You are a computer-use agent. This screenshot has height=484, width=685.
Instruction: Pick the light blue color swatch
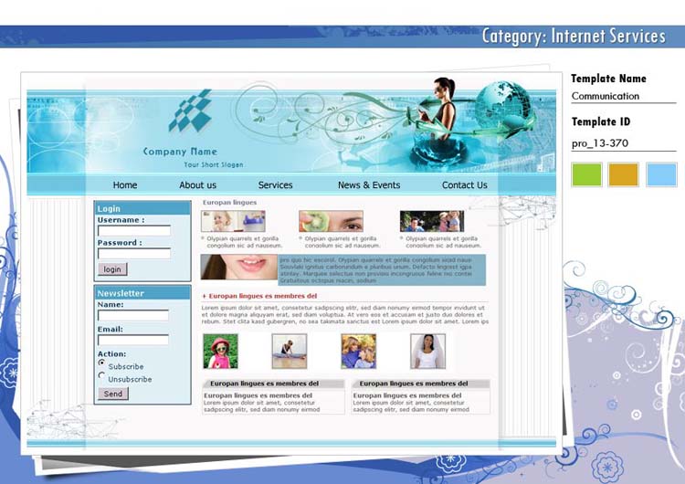click(x=661, y=174)
